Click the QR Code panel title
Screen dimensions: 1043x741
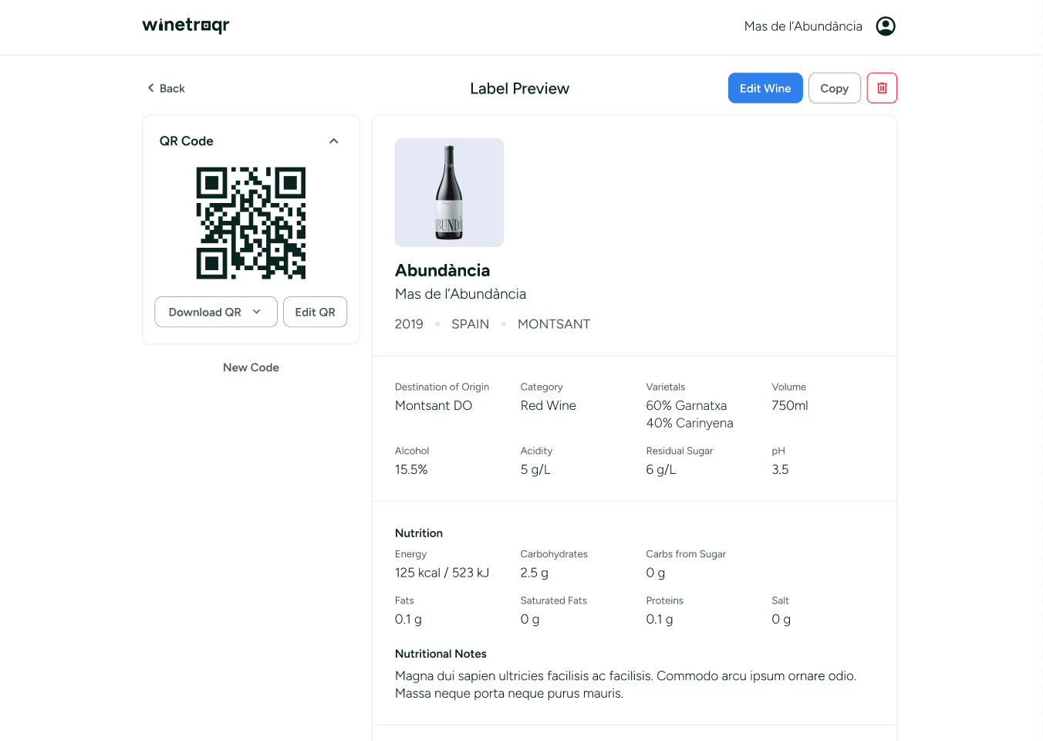(187, 141)
